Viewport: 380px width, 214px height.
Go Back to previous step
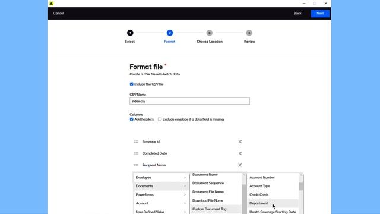(297, 13)
